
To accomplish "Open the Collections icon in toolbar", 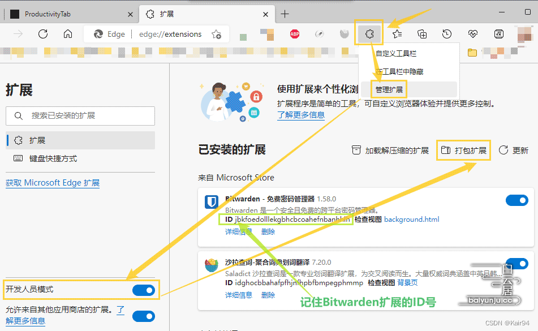I will 421,34.
